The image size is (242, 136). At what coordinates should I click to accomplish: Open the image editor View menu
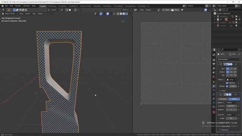coord(142,10)
